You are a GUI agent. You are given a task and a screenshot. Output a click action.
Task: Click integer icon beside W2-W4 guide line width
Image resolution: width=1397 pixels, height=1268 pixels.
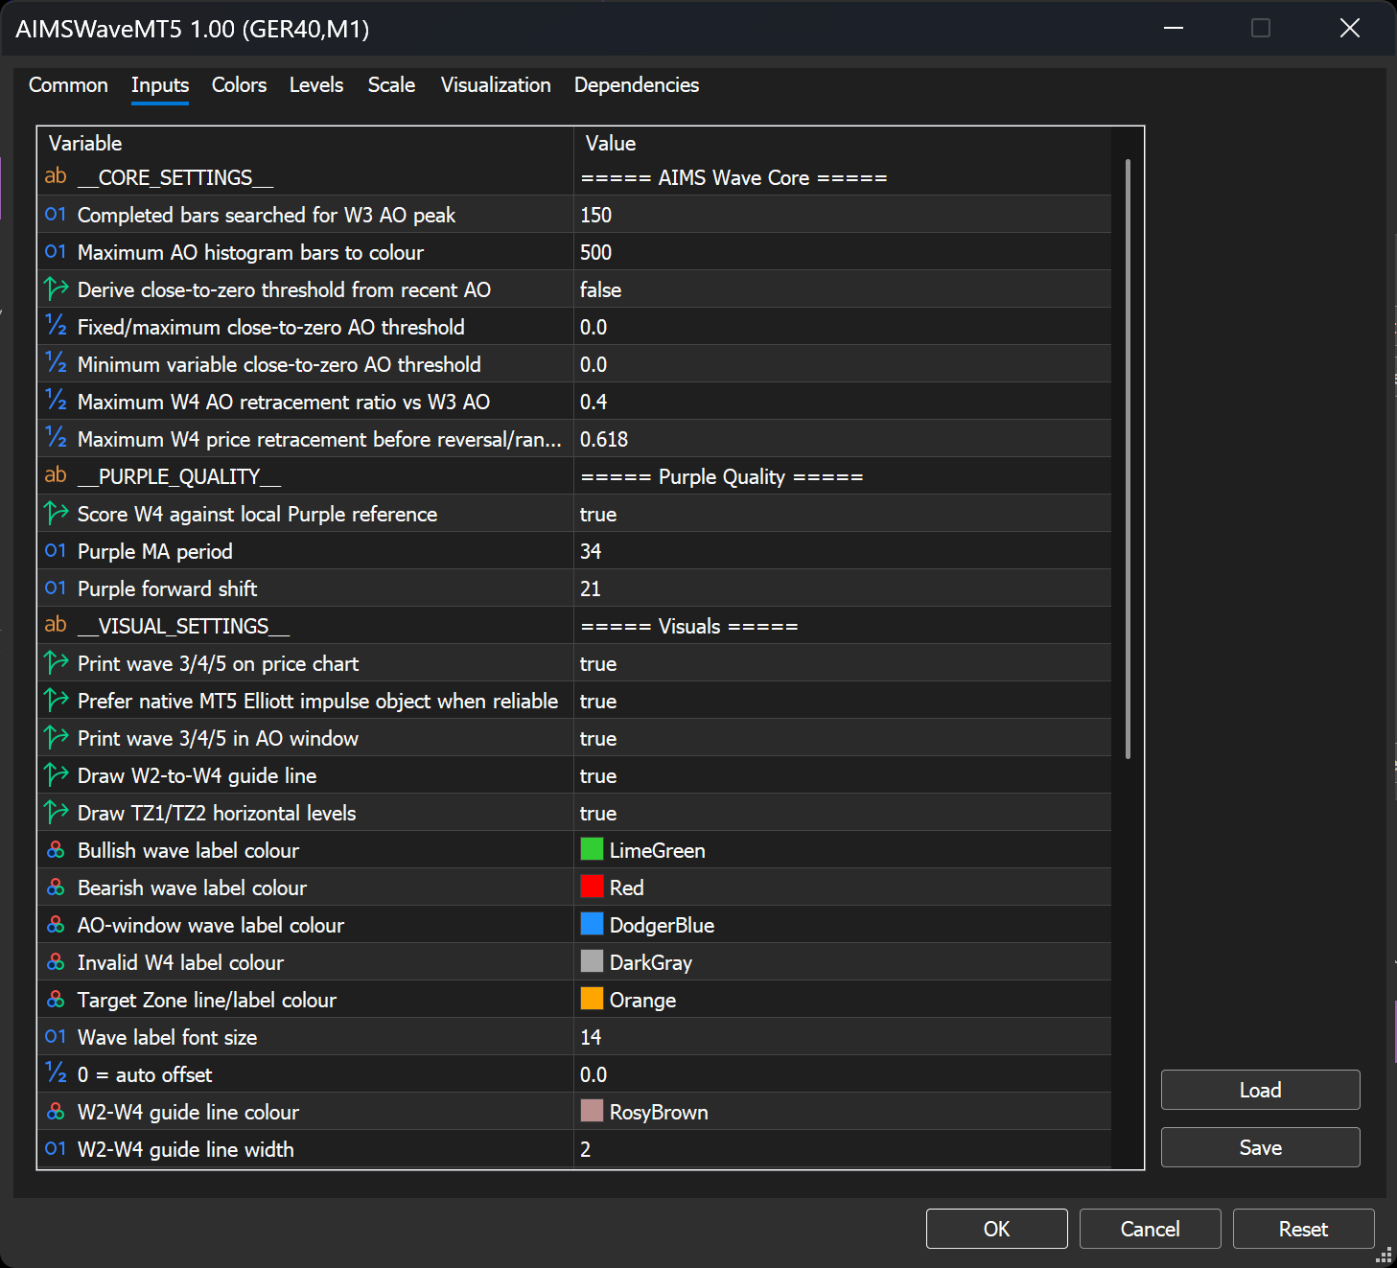[x=56, y=1148]
